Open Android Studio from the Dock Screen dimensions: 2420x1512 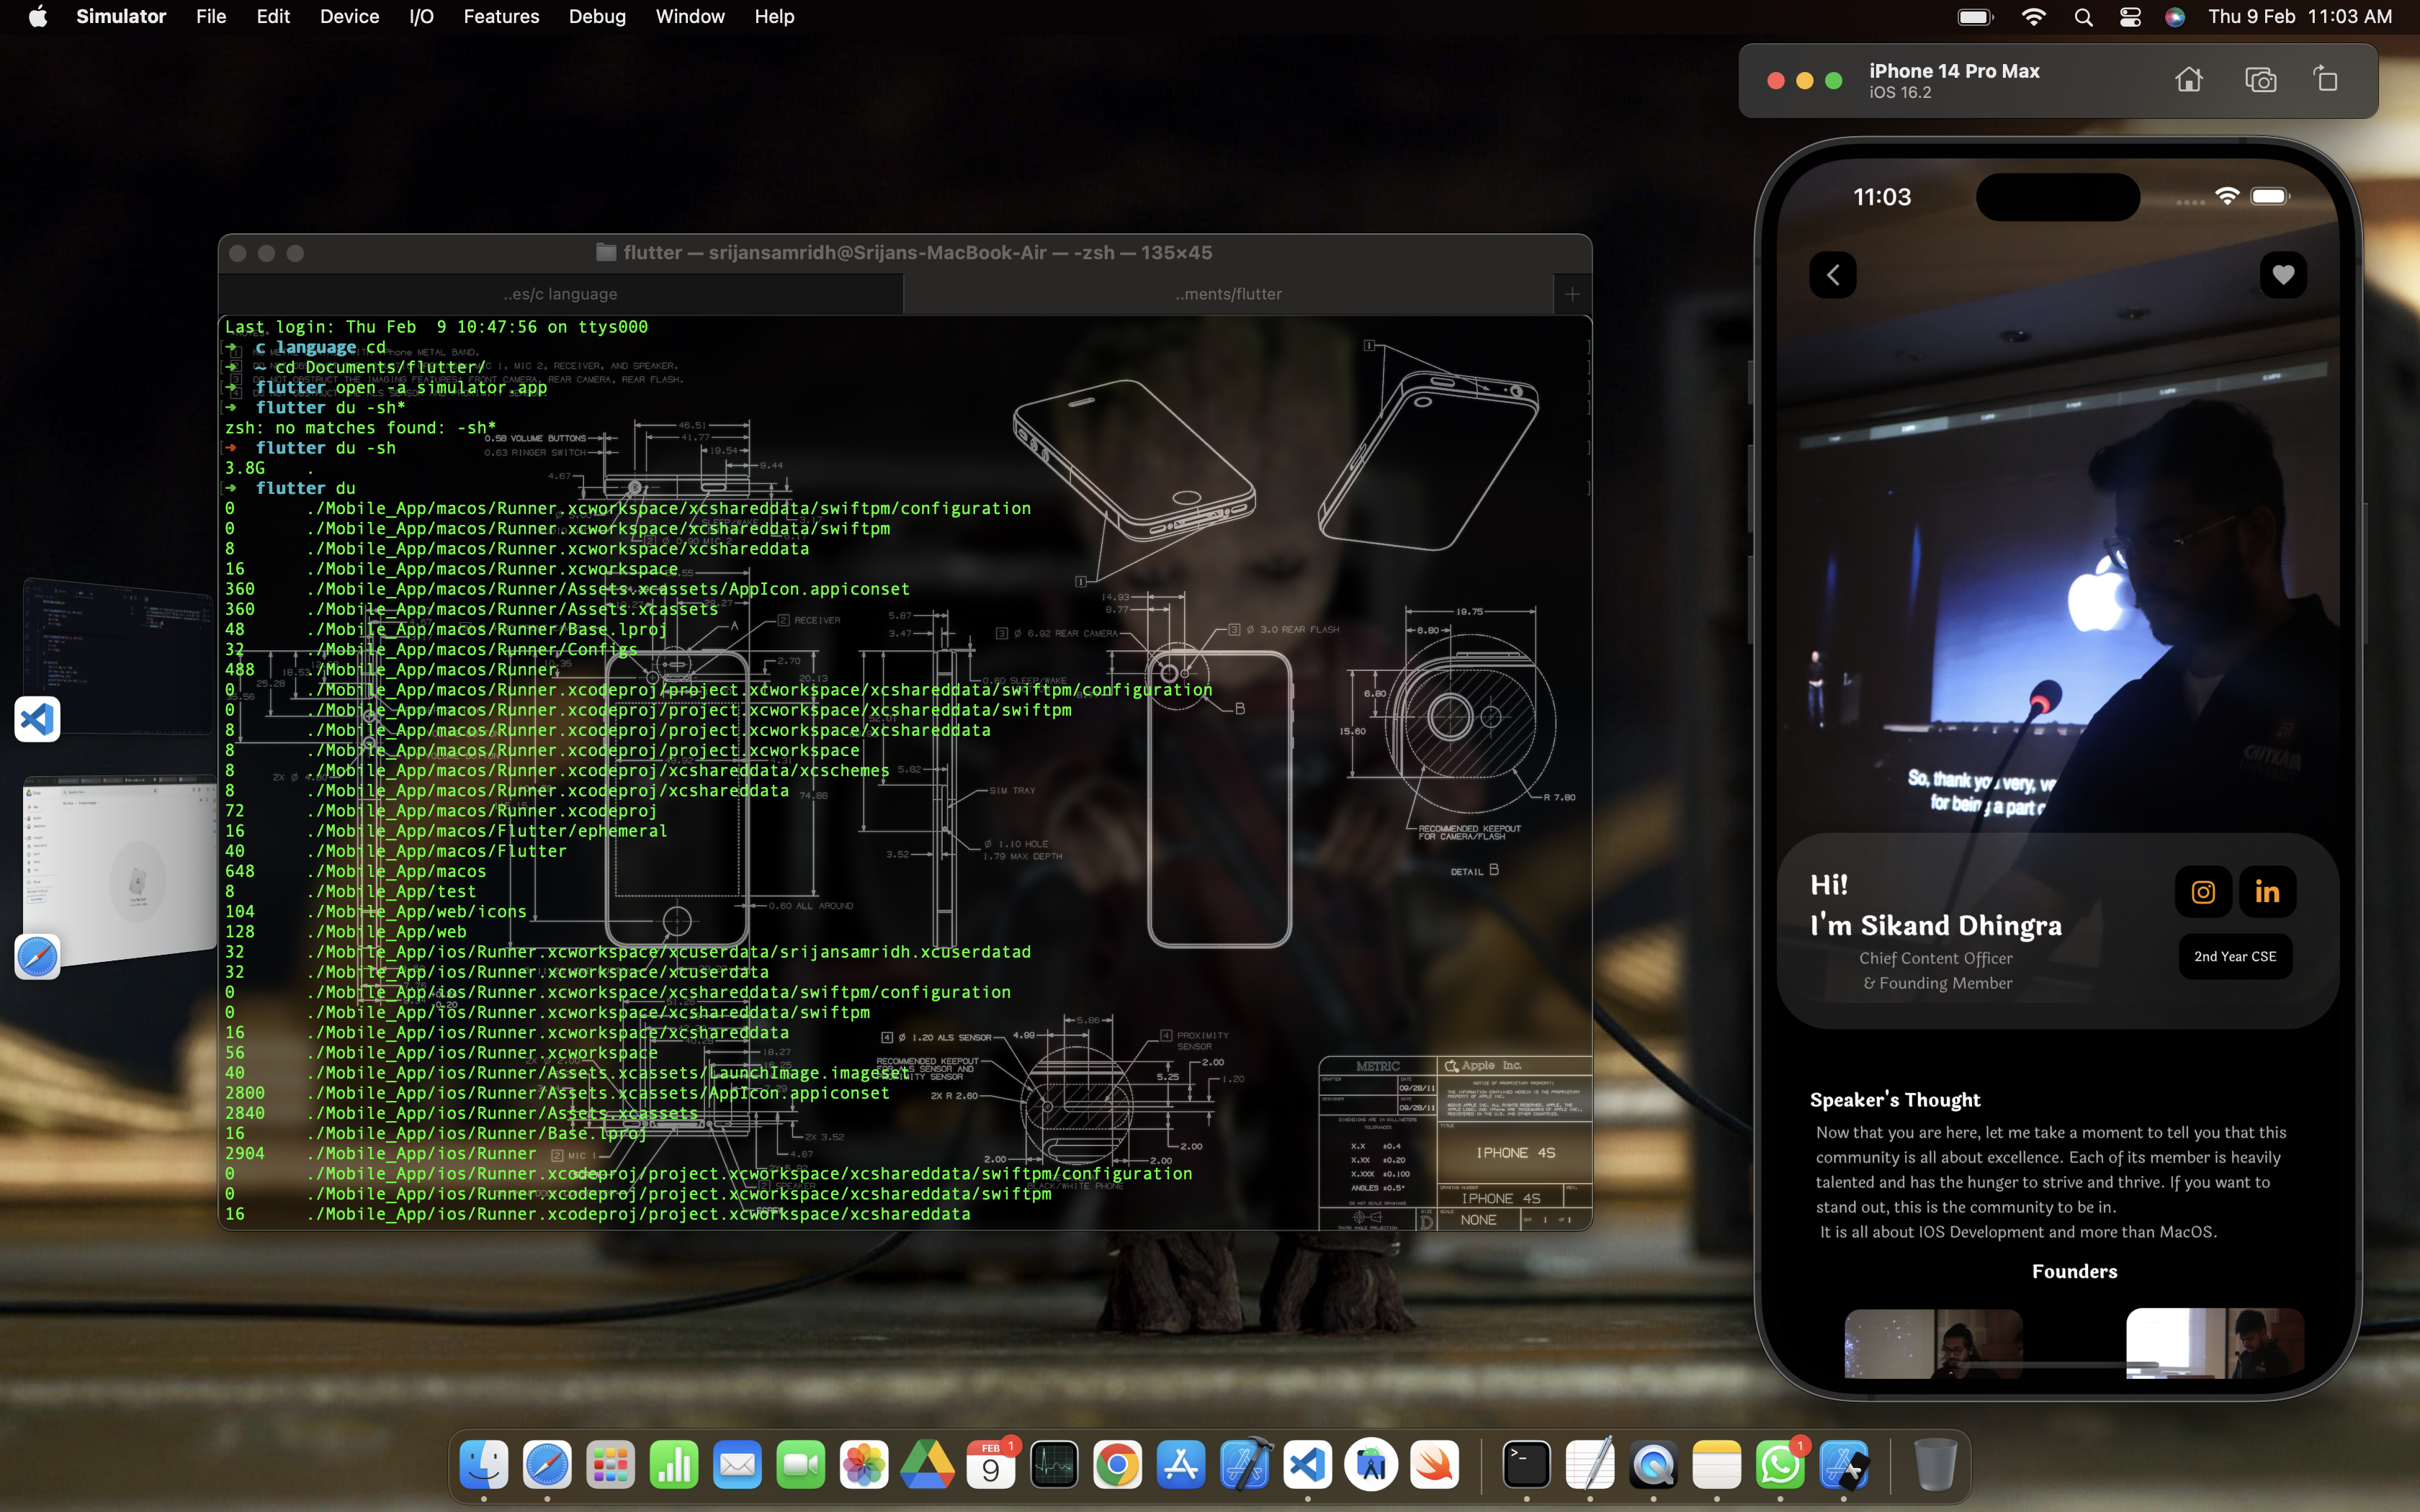1371,1465
